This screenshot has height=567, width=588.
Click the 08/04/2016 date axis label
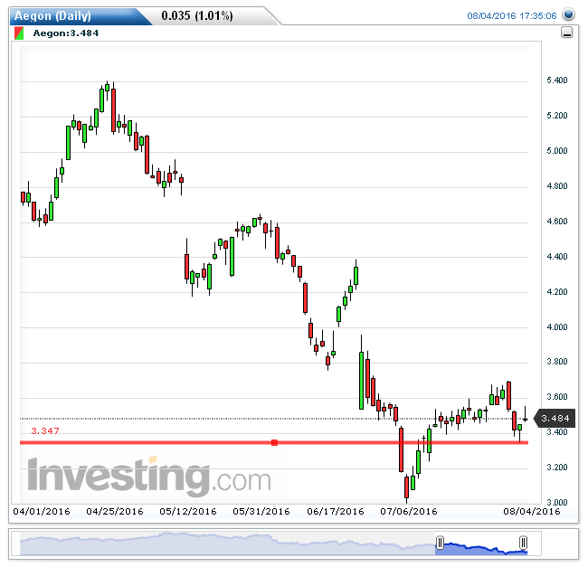[532, 512]
